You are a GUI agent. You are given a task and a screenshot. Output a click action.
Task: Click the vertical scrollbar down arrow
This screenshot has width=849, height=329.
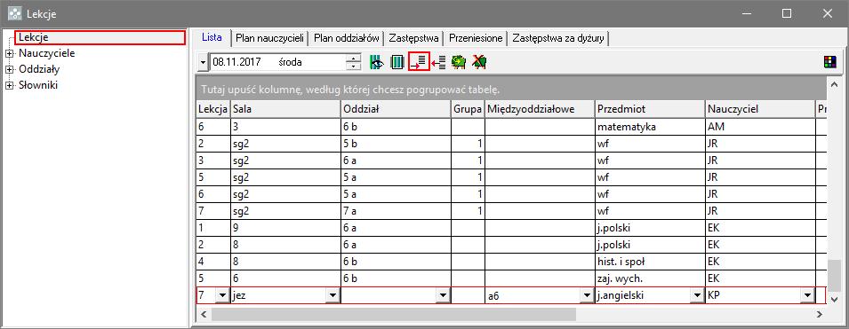[835, 298]
